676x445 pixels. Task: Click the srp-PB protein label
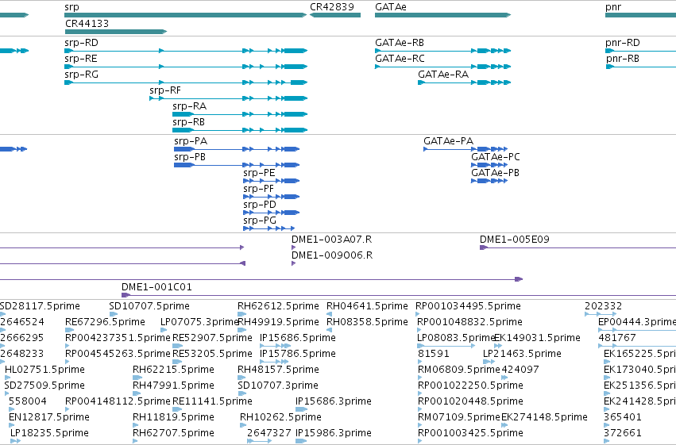(x=190, y=156)
